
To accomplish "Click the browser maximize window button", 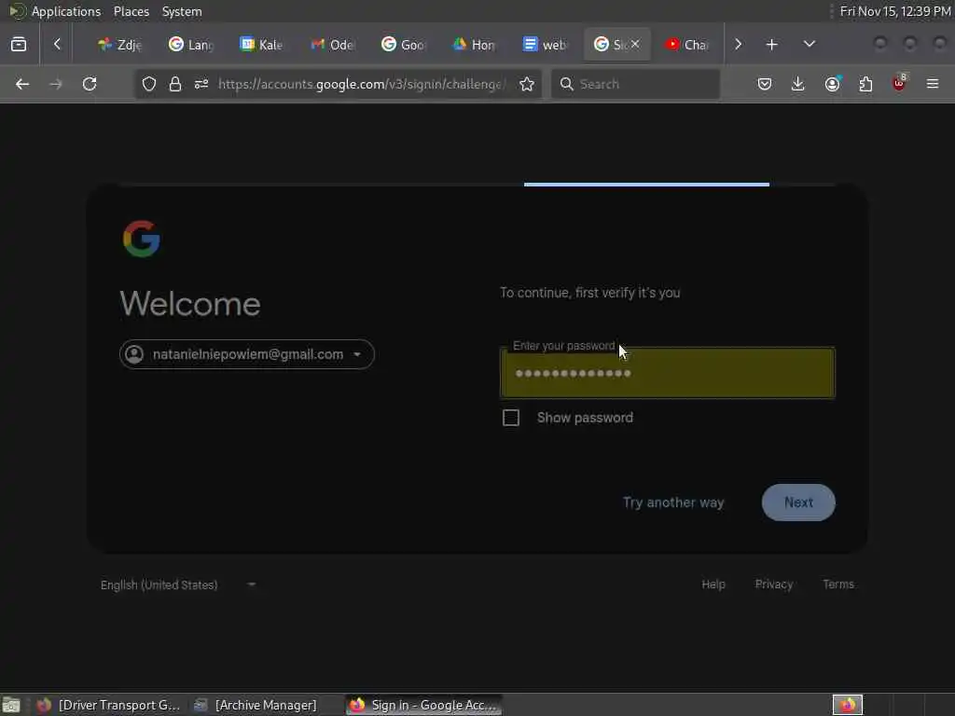I will [x=910, y=44].
